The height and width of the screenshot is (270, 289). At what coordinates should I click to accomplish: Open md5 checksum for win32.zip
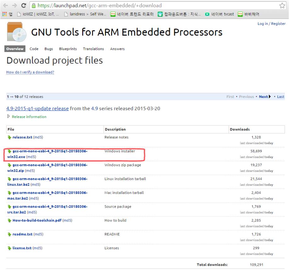pyautogui.click(x=30, y=171)
